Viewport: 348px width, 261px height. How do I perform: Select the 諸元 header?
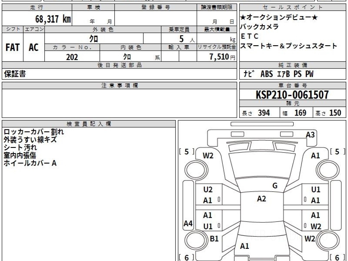(293, 104)
